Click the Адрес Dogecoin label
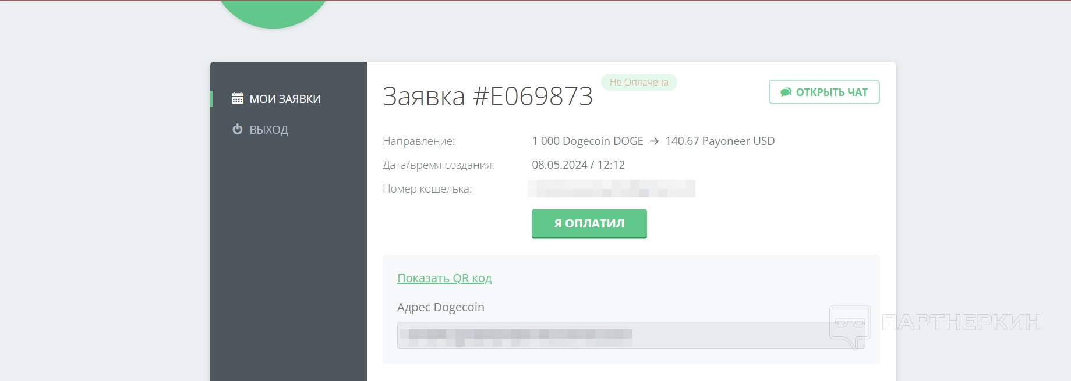The image size is (1071, 381). tap(441, 307)
